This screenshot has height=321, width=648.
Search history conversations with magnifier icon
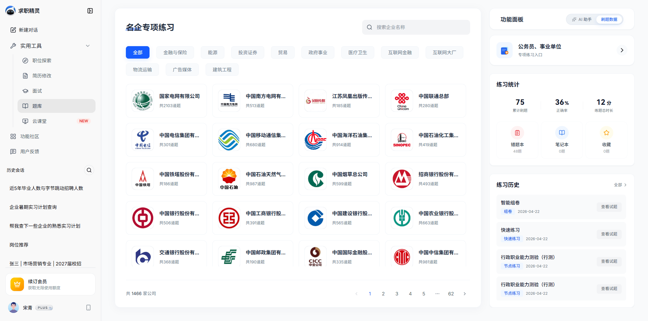coord(89,170)
